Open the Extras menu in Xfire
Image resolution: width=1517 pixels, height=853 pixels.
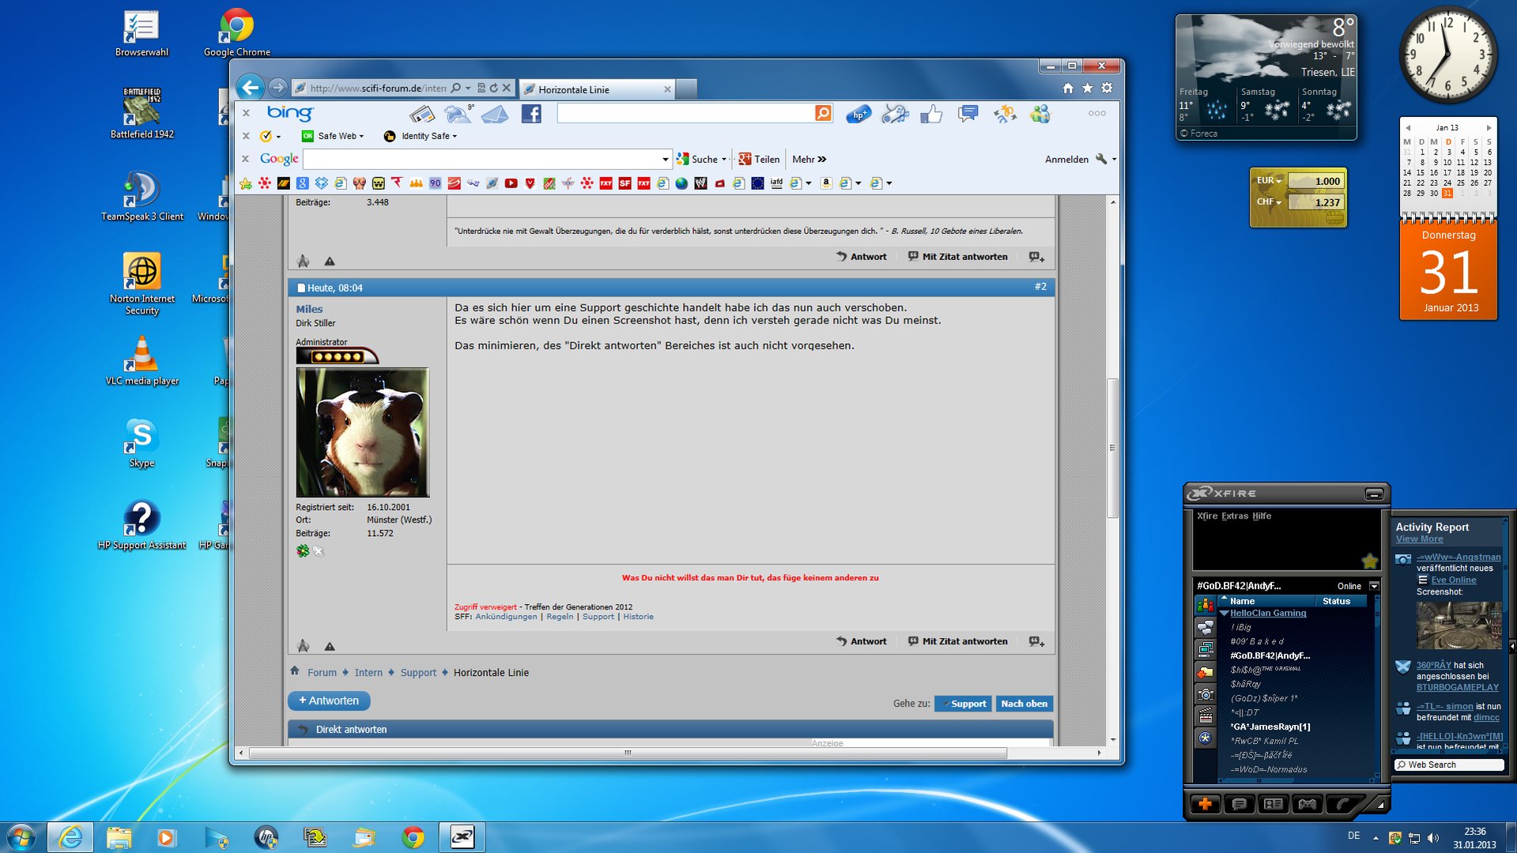pos(1234,516)
